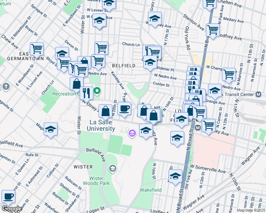Click the W Somerville Ave street label
266x213 pixels.
(208, 169)
